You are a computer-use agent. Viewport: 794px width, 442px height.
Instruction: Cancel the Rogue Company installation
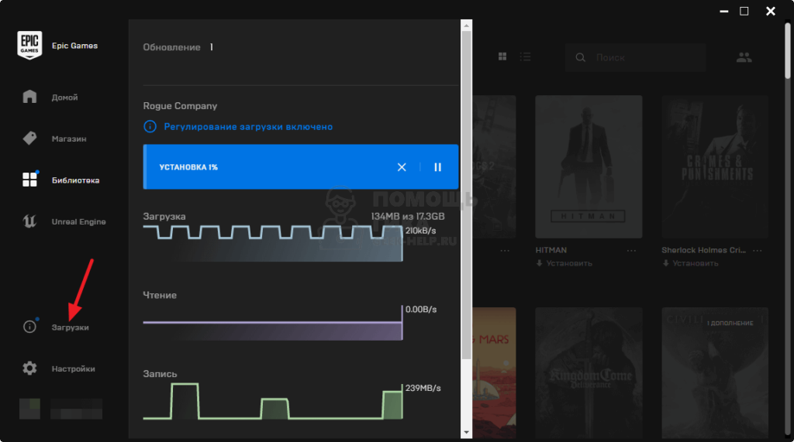click(x=402, y=167)
